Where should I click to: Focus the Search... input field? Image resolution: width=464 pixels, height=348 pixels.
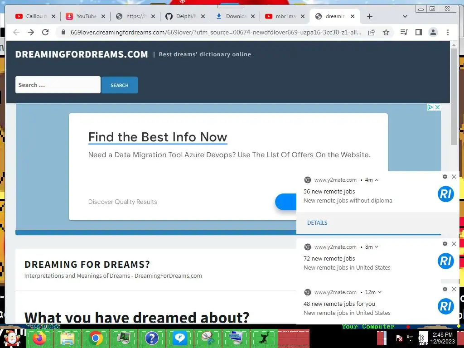pos(58,85)
